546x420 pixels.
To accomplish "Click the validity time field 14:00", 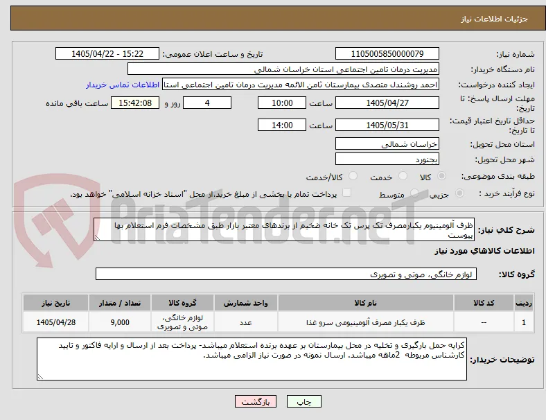I will pyautogui.click(x=282, y=125).
